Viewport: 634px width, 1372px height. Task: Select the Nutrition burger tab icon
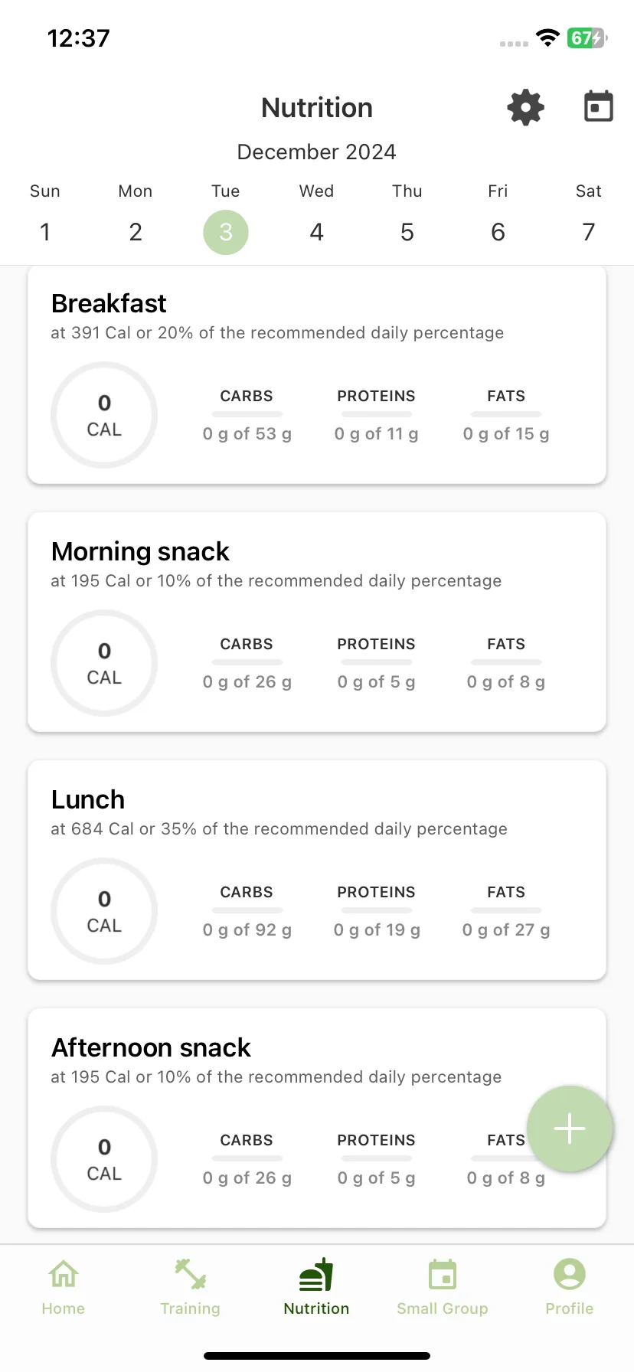tap(316, 1274)
